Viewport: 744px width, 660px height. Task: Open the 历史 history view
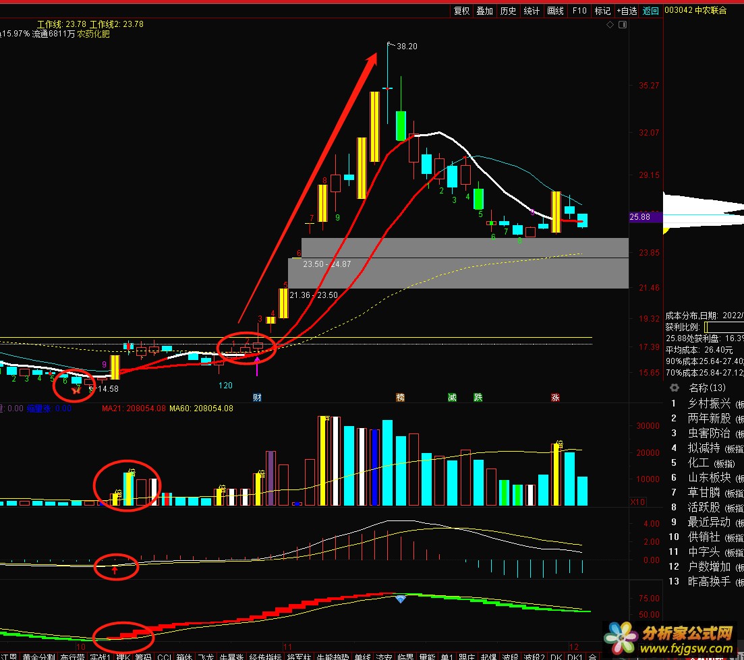pos(508,10)
